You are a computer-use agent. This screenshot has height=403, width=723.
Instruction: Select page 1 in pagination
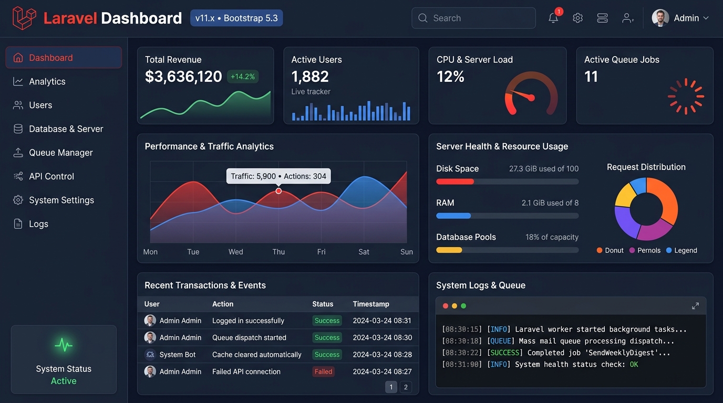391,387
